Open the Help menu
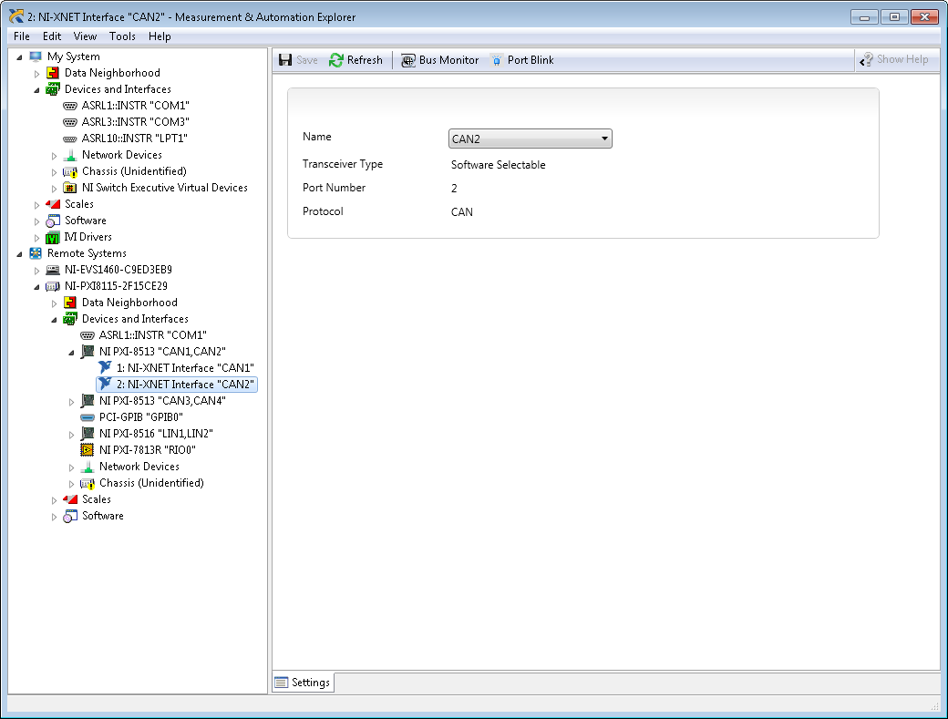The image size is (948, 719). (x=160, y=36)
